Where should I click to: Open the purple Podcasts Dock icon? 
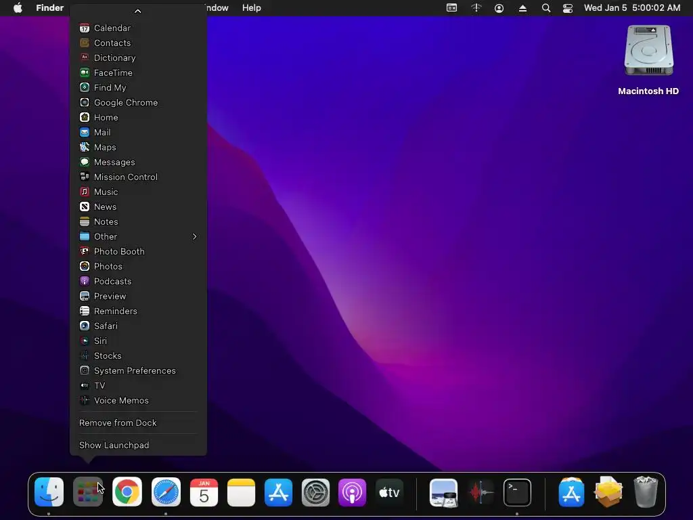click(352, 492)
